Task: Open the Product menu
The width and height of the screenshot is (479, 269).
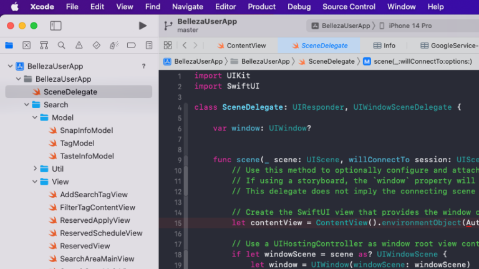Action: coord(261,7)
